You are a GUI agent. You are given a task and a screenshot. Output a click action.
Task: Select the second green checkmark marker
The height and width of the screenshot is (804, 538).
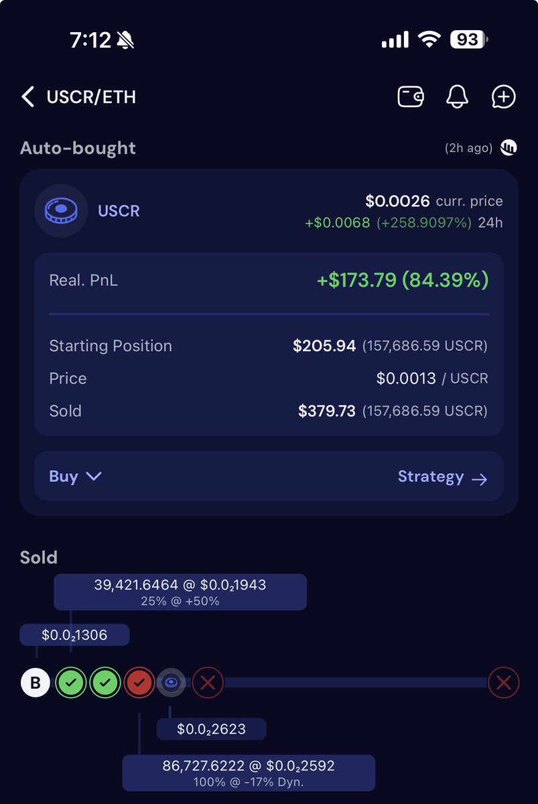[x=105, y=683]
